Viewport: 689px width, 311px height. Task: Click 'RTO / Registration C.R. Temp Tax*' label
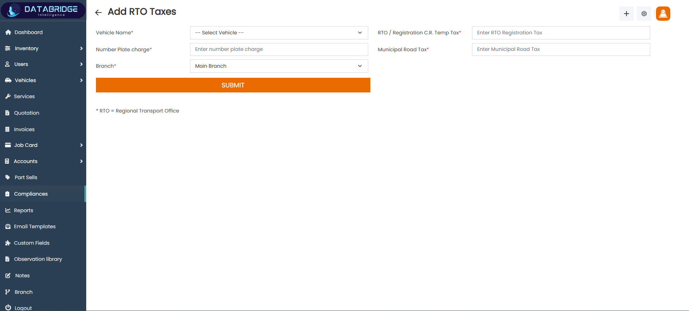pyautogui.click(x=420, y=33)
